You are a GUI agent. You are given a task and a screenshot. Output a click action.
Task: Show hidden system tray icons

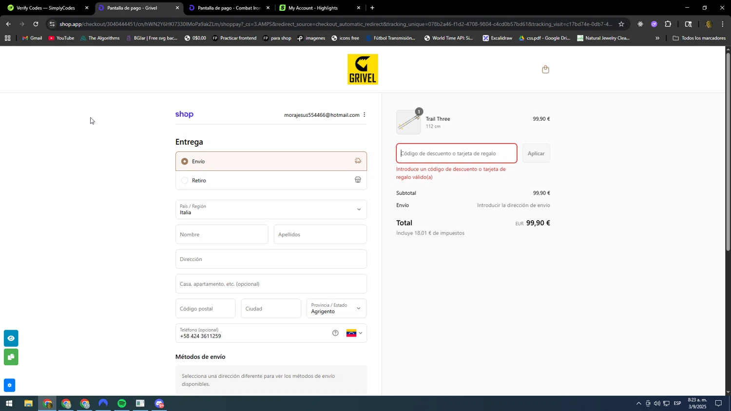point(638,403)
